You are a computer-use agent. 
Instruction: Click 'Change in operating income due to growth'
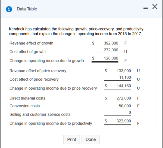(47, 61)
